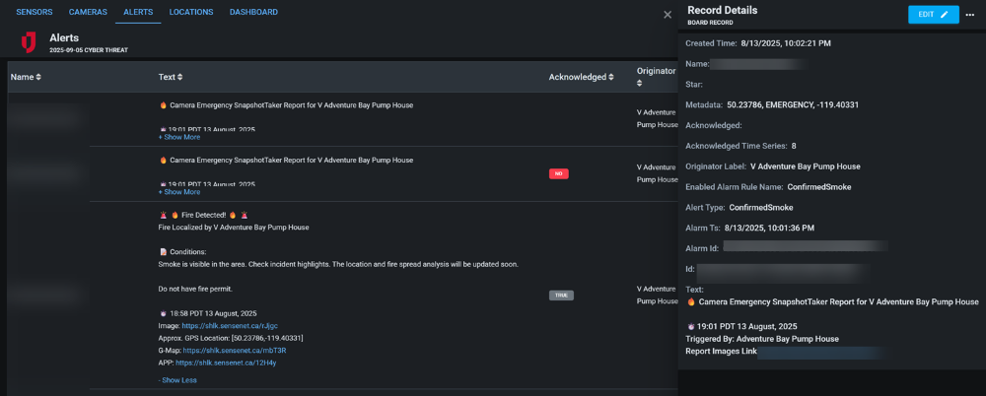
Task: Open the Dashboard tab
Action: [253, 12]
